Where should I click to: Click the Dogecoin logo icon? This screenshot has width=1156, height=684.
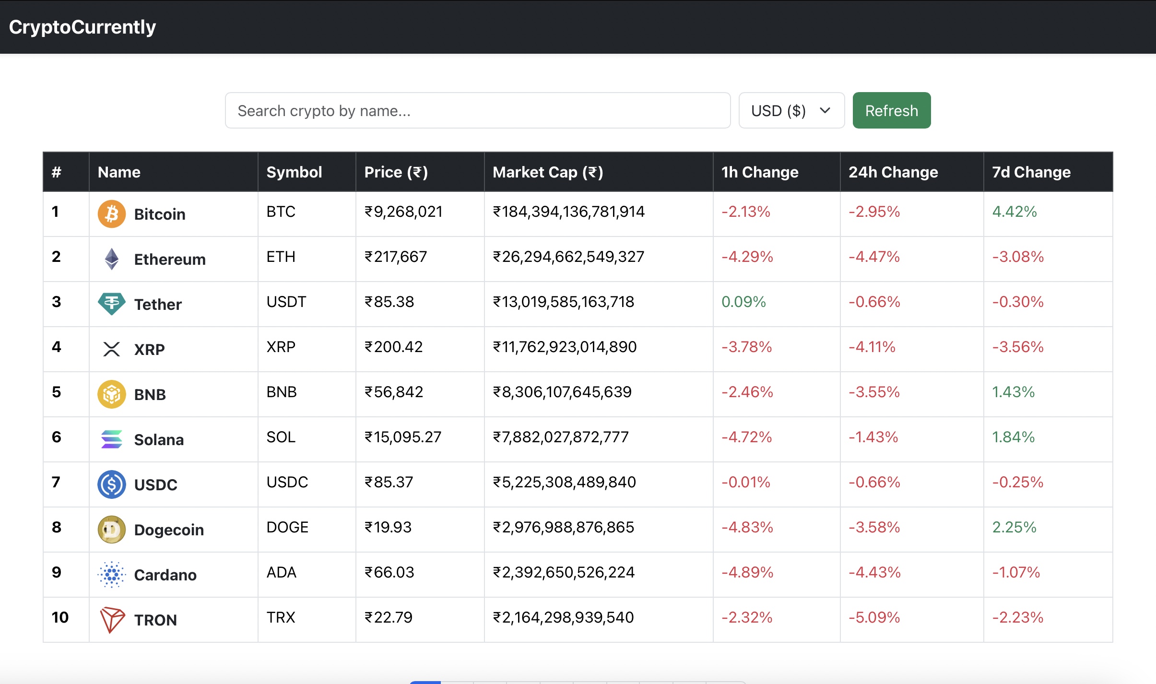click(111, 529)
